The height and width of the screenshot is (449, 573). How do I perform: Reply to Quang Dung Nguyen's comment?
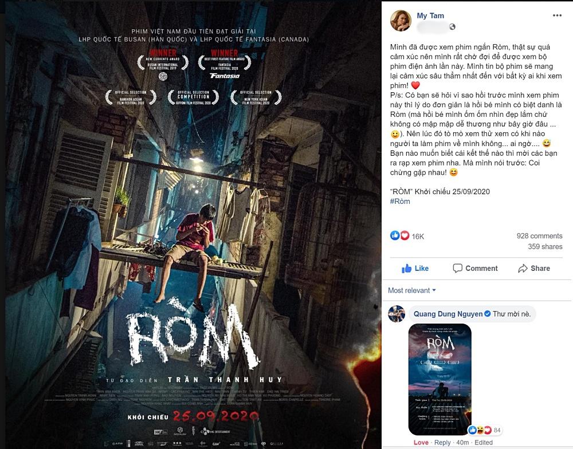click(x=442, y=443)
